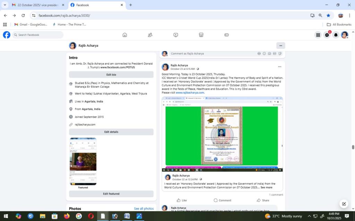This screenshot has height=221, width=355.
Task: Open the Friends icon in top navigation
Action: (150, 35)
